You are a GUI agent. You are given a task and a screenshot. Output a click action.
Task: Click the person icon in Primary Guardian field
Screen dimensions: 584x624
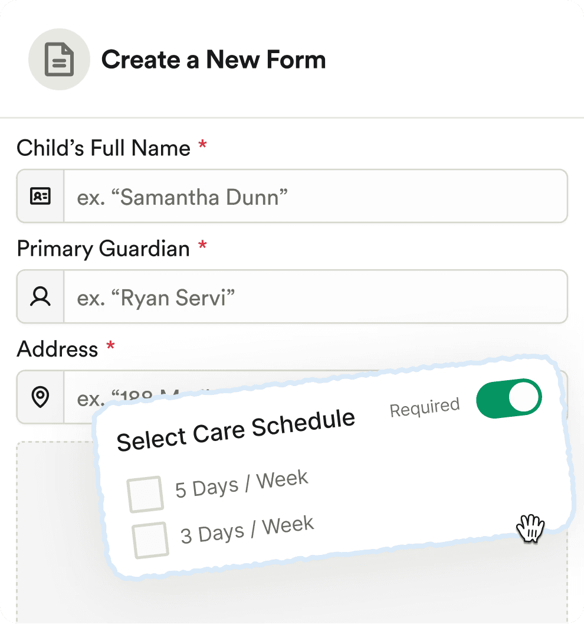tap(40, 297)
